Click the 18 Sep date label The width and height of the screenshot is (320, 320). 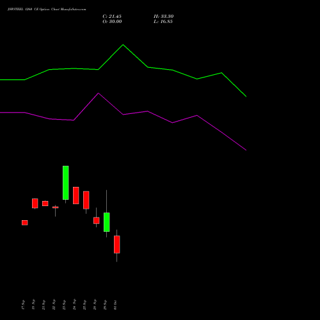[33, 305]
